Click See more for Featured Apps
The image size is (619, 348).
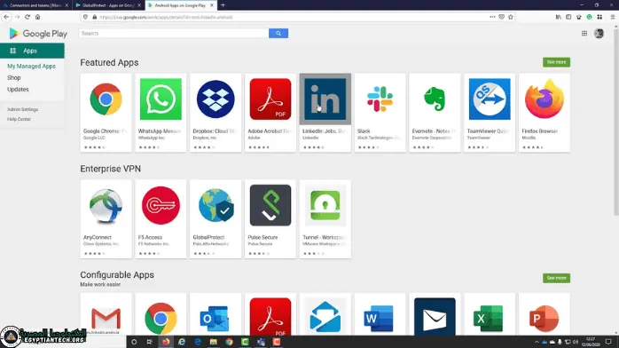[556, 62]
